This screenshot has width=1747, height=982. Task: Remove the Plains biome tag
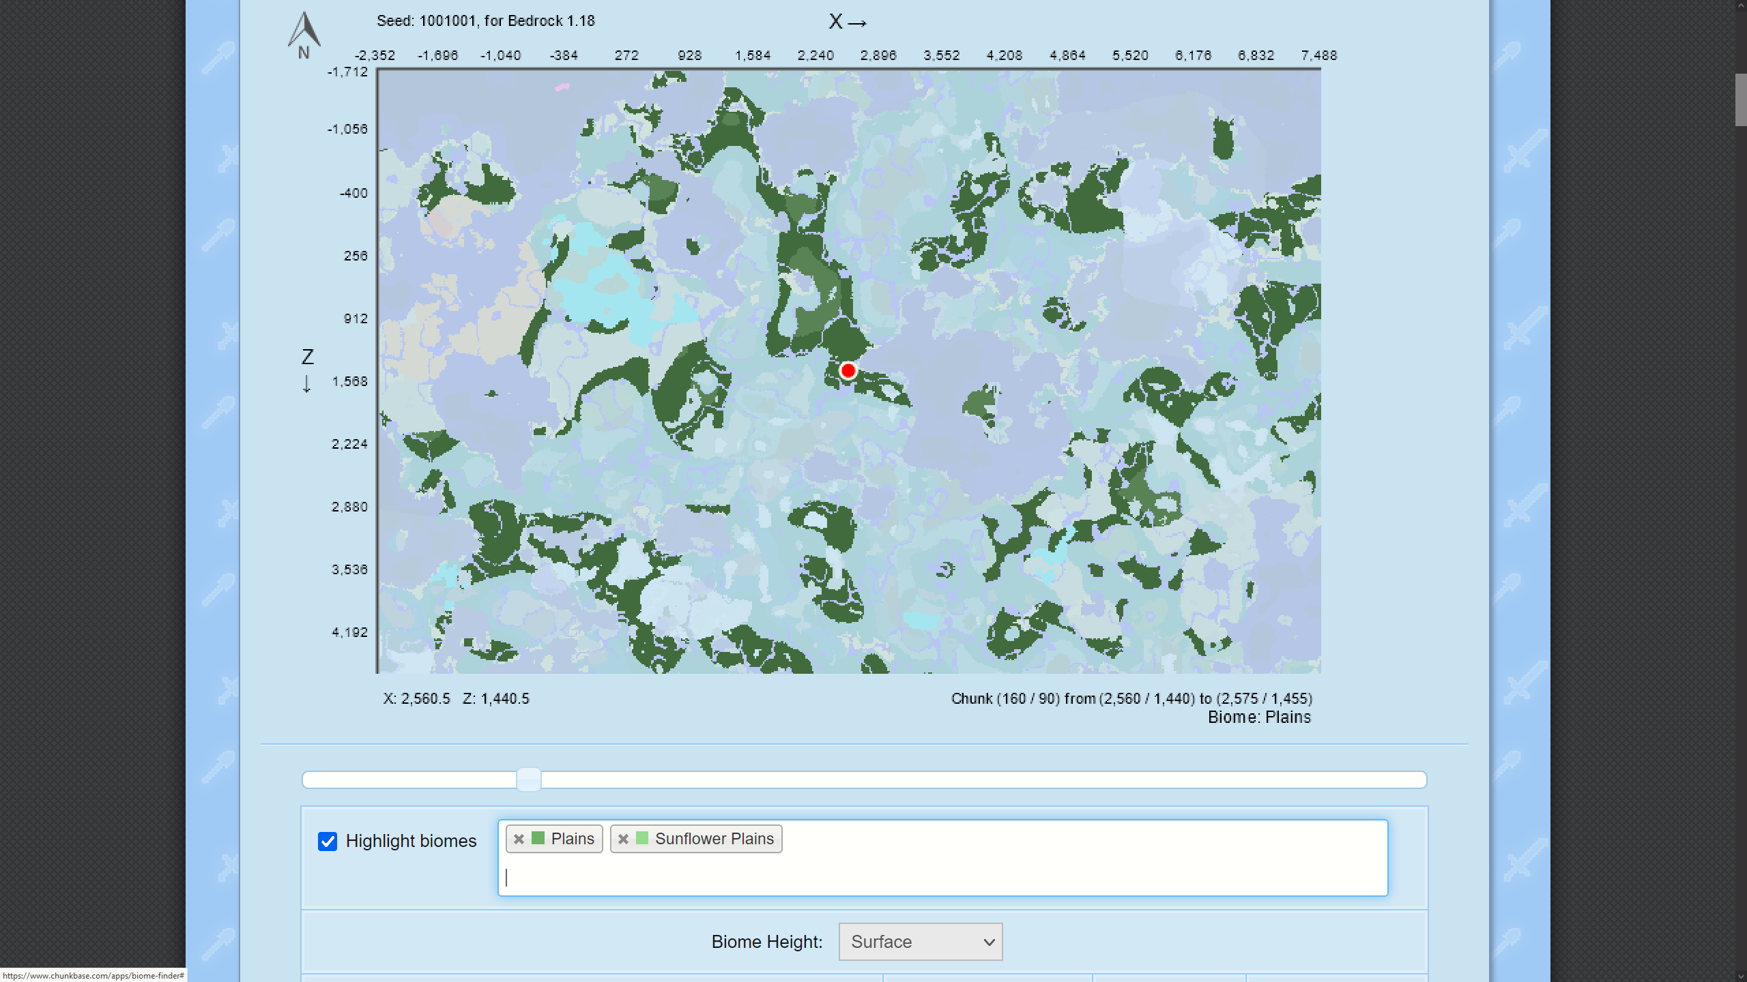point(519,839)
